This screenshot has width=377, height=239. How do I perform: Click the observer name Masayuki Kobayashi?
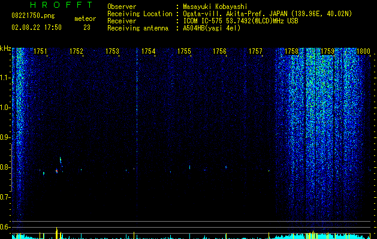[x=215, y=7]
